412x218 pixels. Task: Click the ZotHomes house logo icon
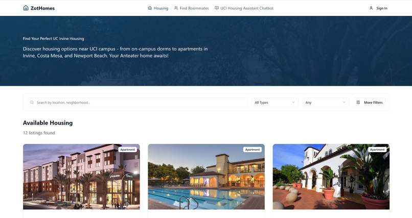pyautogui.click(x=26, y=8)
